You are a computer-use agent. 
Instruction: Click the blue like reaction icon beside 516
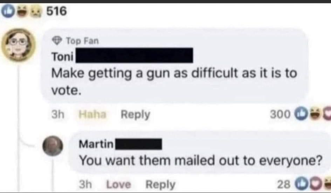8,11
